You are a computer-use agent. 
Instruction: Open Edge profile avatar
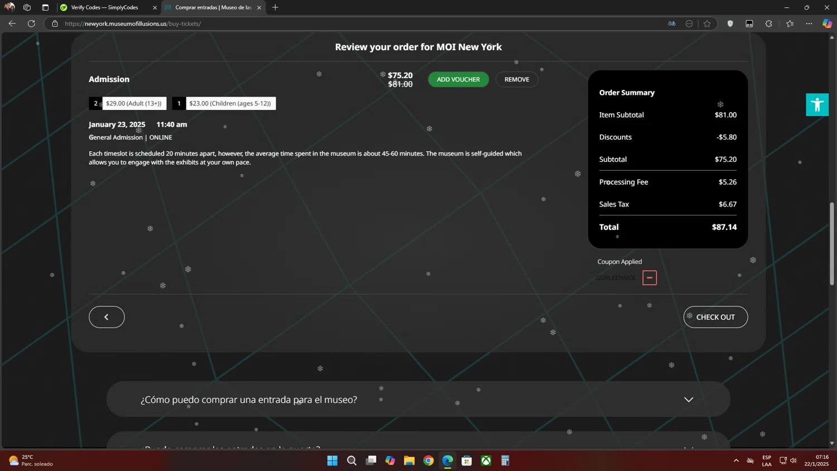pyautogui.click(x=9, y=7)
